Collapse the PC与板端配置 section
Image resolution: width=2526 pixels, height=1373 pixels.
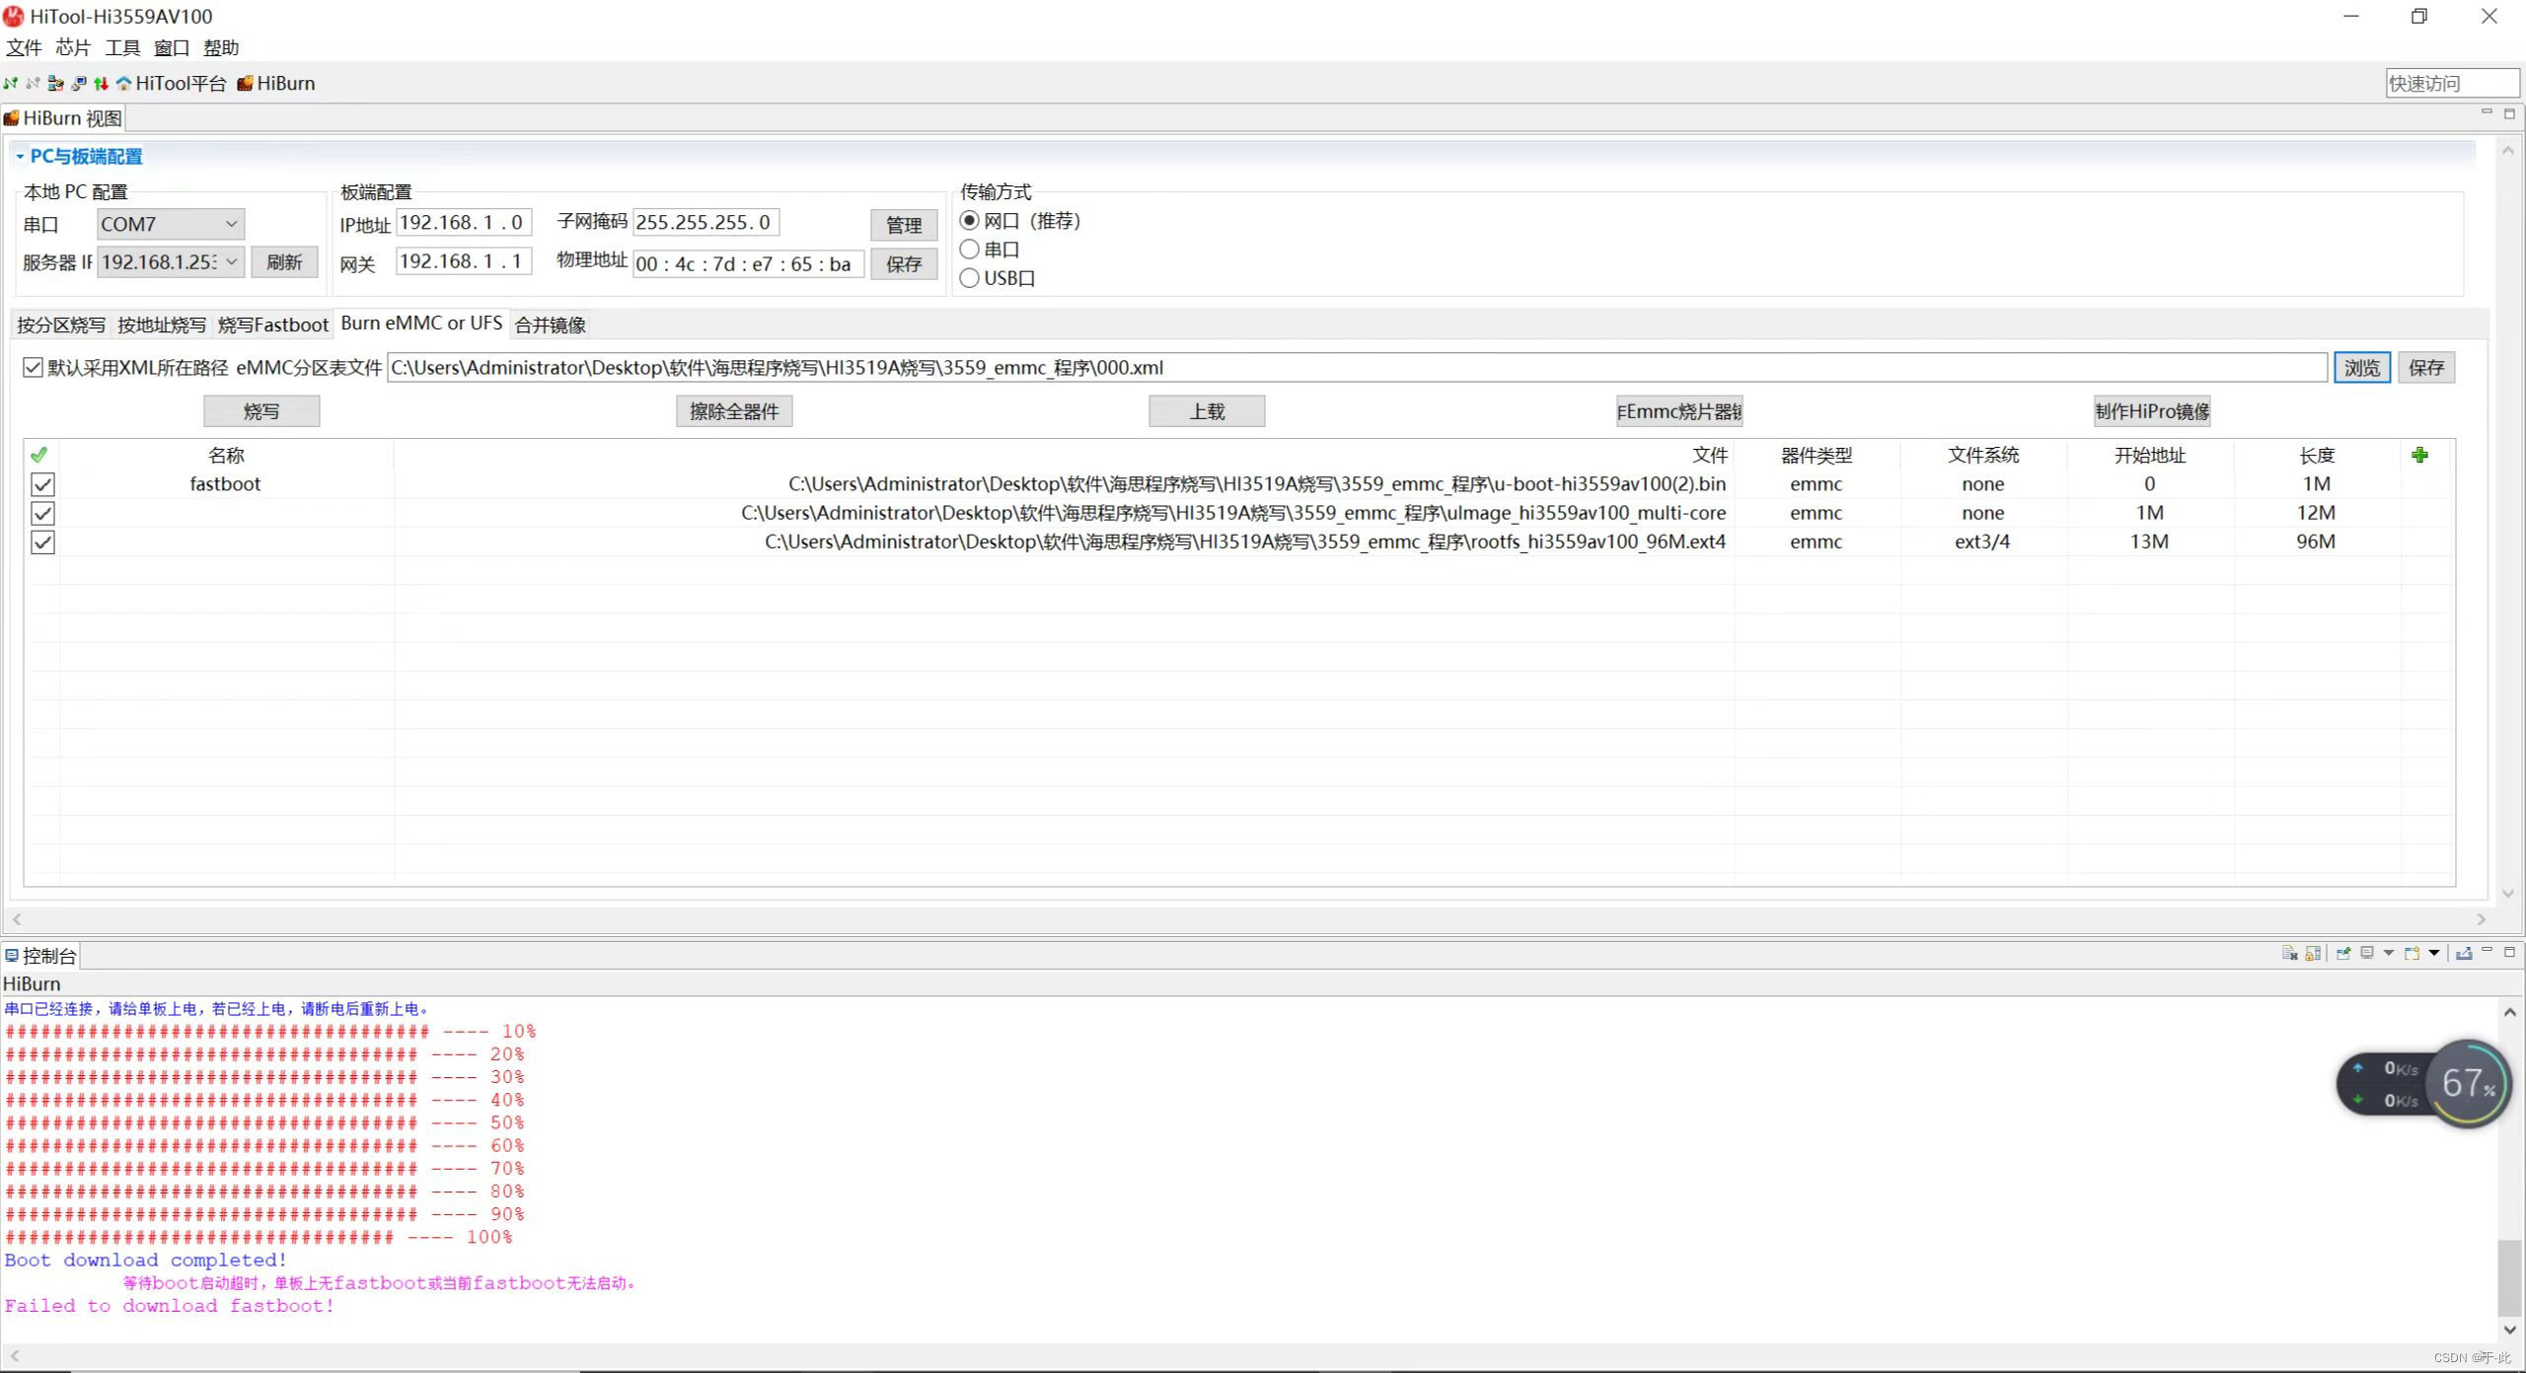point(20,156)
